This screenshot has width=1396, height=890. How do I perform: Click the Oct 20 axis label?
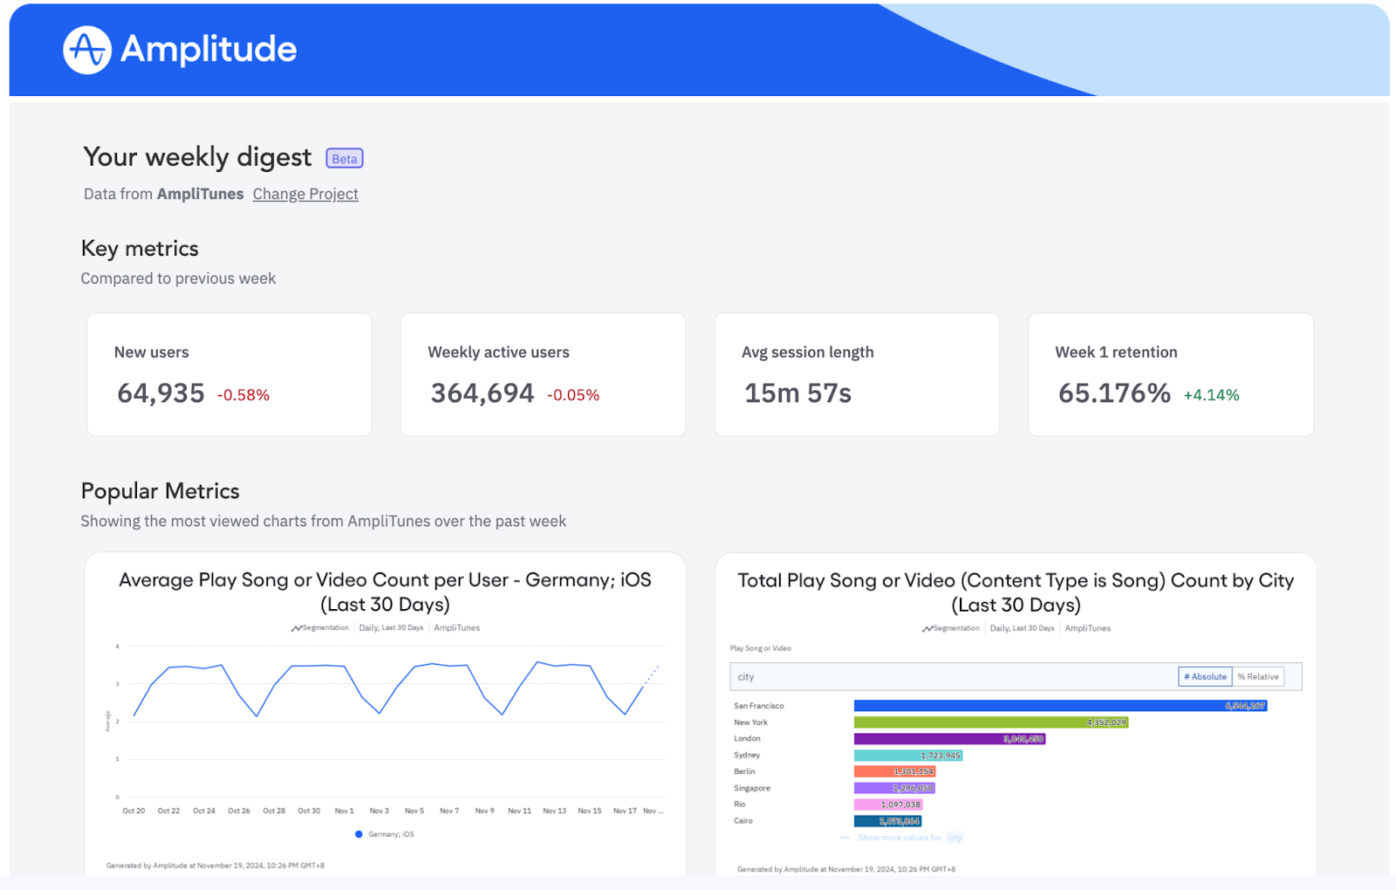click(133, 811)
